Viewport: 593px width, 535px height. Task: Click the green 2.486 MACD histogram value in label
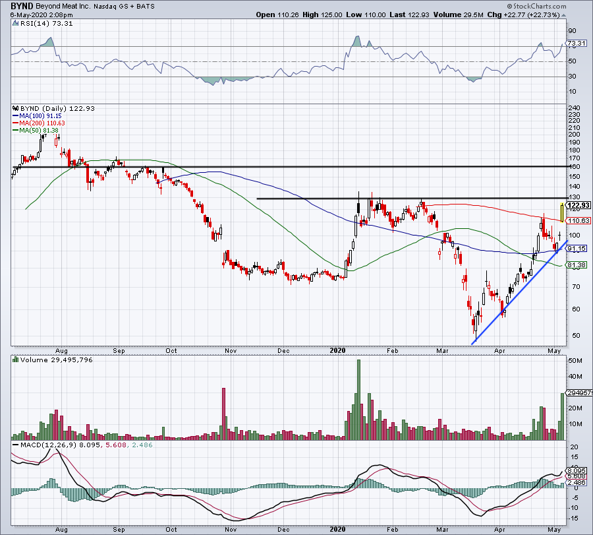(142, 445)
